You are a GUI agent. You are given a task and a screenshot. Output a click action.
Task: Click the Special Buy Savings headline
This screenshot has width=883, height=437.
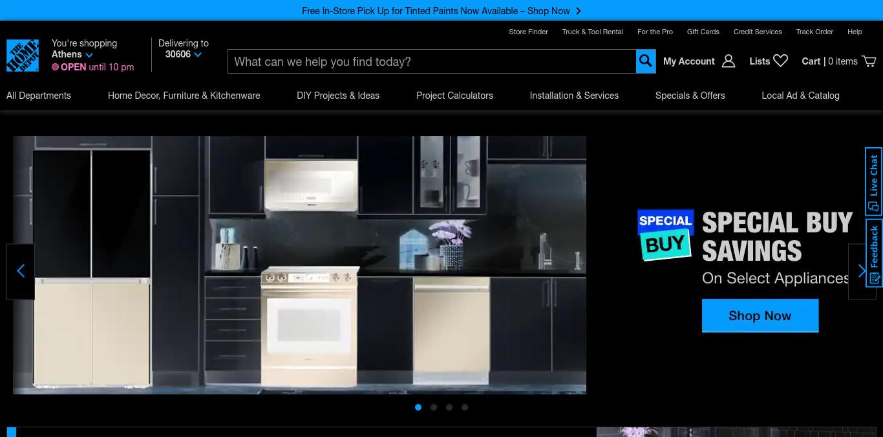[x=778, y=237]
